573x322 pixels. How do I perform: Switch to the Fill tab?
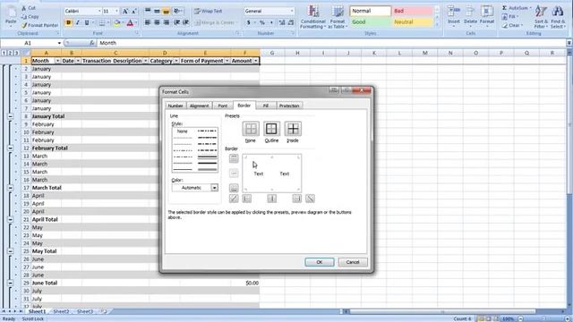point(266,106)
